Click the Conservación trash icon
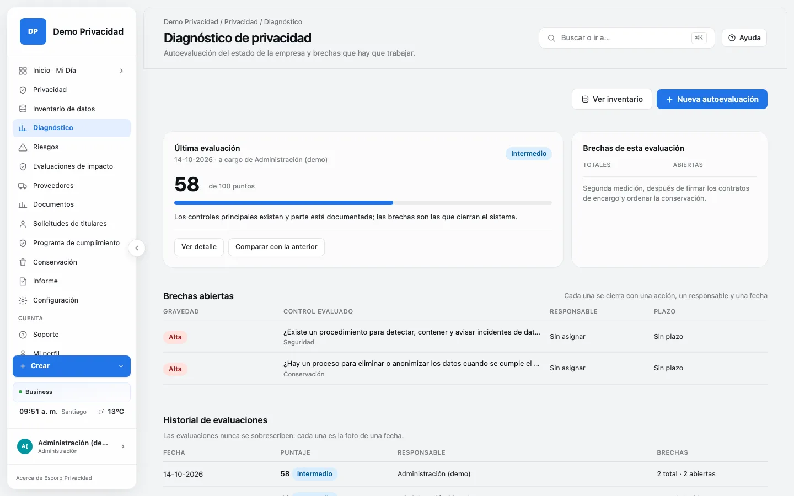 pyautogui.click(x=23, y=262)
